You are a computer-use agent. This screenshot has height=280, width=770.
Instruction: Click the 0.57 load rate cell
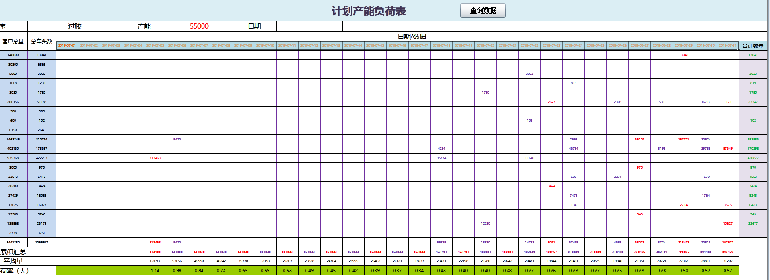(x=728, y=271)
